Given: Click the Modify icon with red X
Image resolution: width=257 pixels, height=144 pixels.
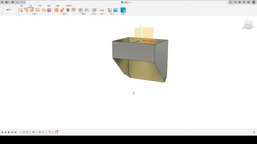Looking at the screenshot, I should [62, 10].
